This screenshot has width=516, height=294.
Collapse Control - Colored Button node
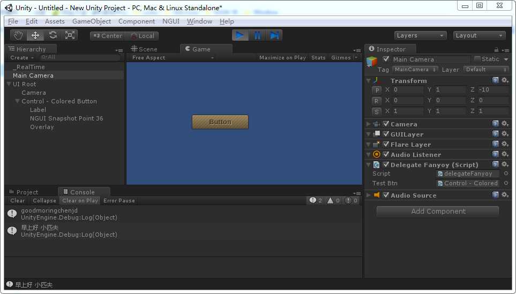tap(18, 101)
